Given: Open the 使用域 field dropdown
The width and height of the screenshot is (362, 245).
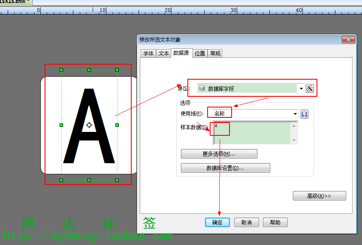Looking at the screenshot, I should coord(295,114).
